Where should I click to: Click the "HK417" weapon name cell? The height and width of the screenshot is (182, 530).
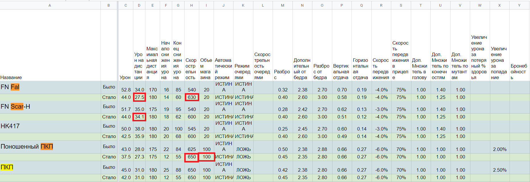point(50,127)
